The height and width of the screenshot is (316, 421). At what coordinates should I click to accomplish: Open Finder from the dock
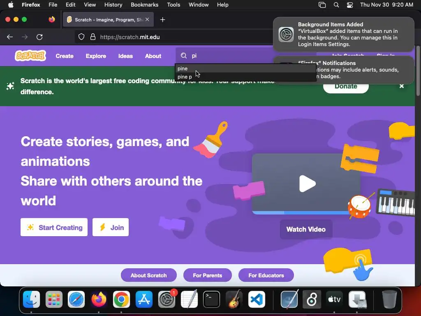(31, 299)
